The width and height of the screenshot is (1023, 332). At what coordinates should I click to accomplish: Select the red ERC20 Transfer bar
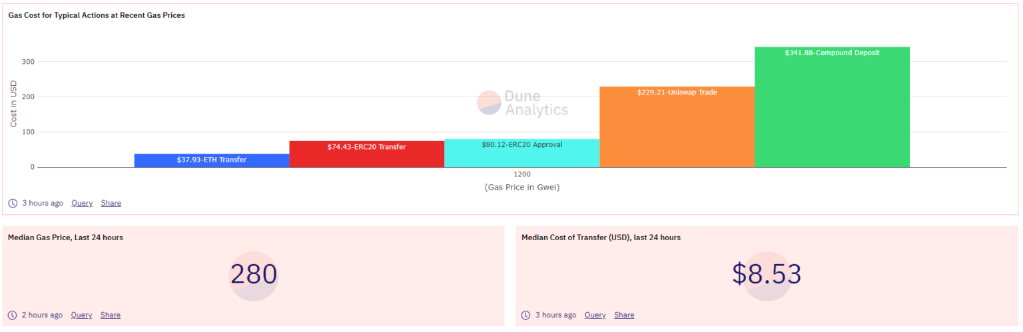366,154
